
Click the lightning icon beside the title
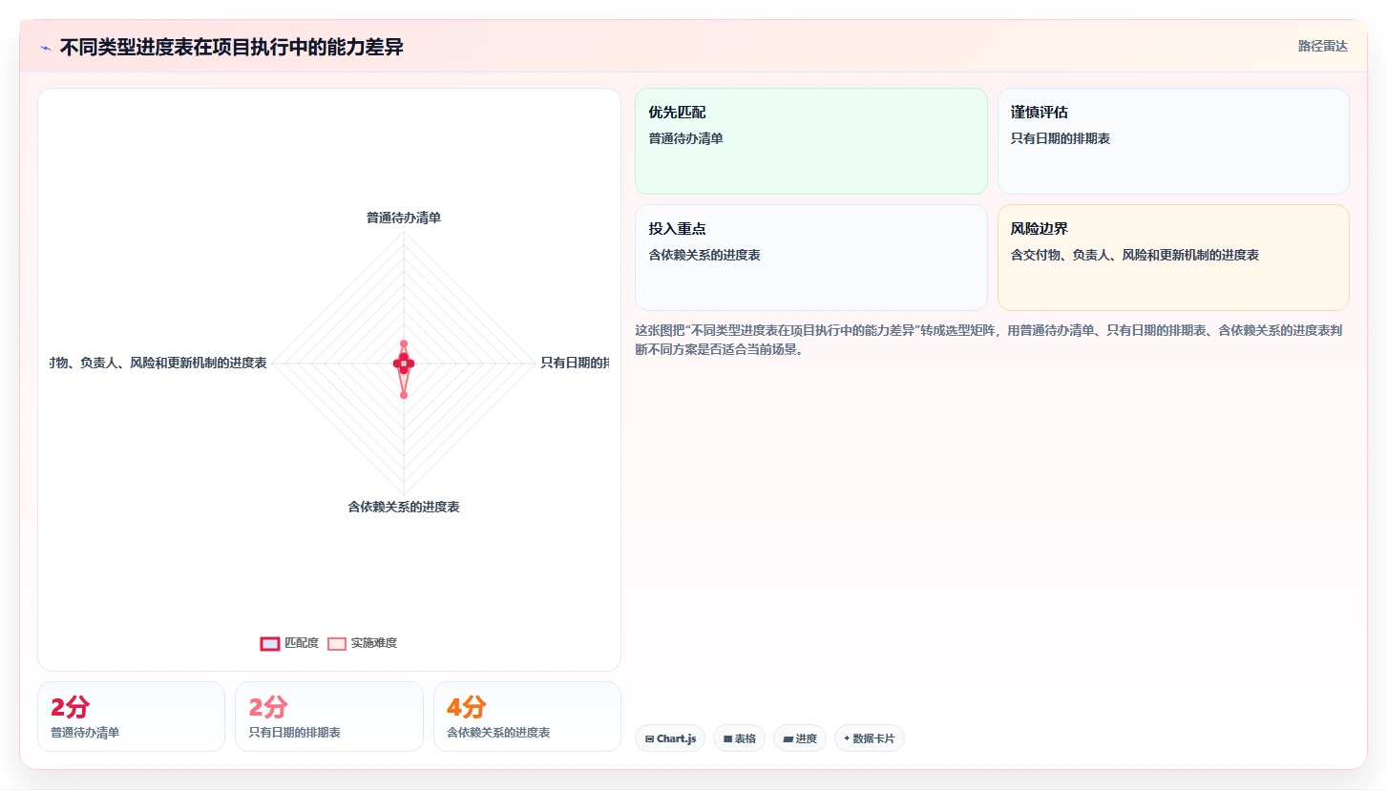(45, 48)
